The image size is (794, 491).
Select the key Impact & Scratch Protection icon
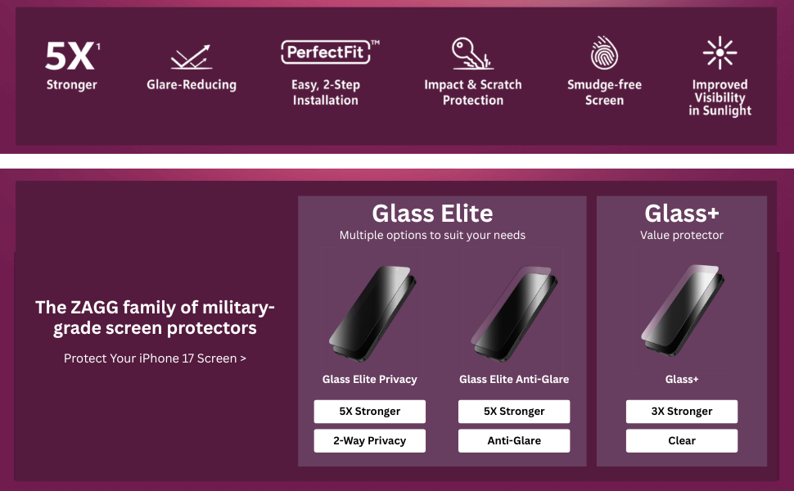click(472, 53)
